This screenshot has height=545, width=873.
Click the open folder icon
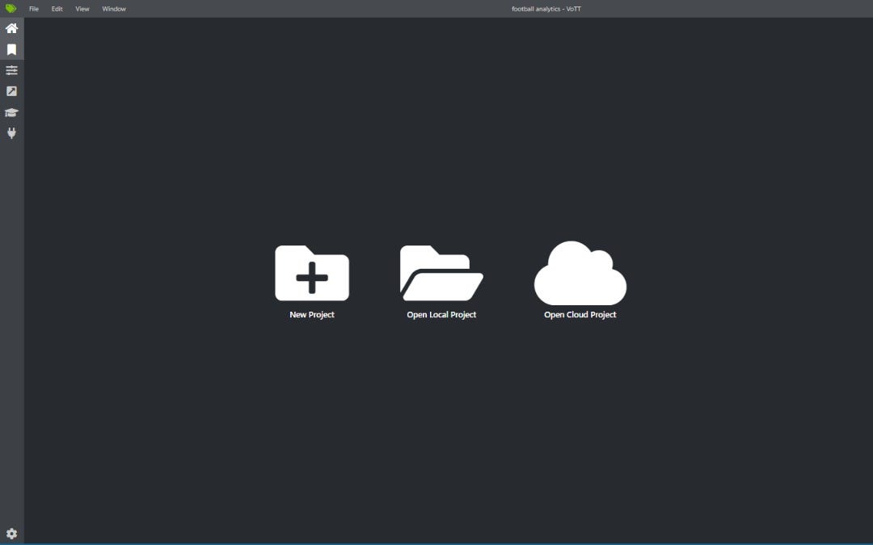pyautogui.click(x=441, y=273)
